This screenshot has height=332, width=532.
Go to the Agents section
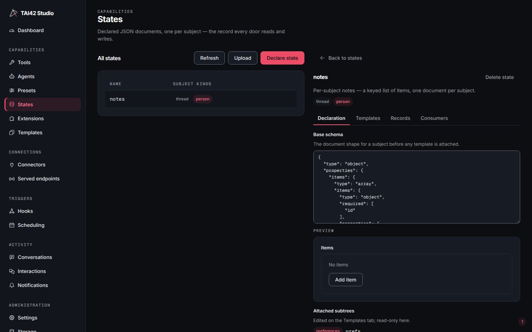coord(43,77)
